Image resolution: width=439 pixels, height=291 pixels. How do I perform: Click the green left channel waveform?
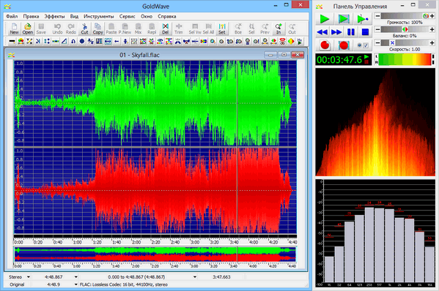(x=155, y=103)
